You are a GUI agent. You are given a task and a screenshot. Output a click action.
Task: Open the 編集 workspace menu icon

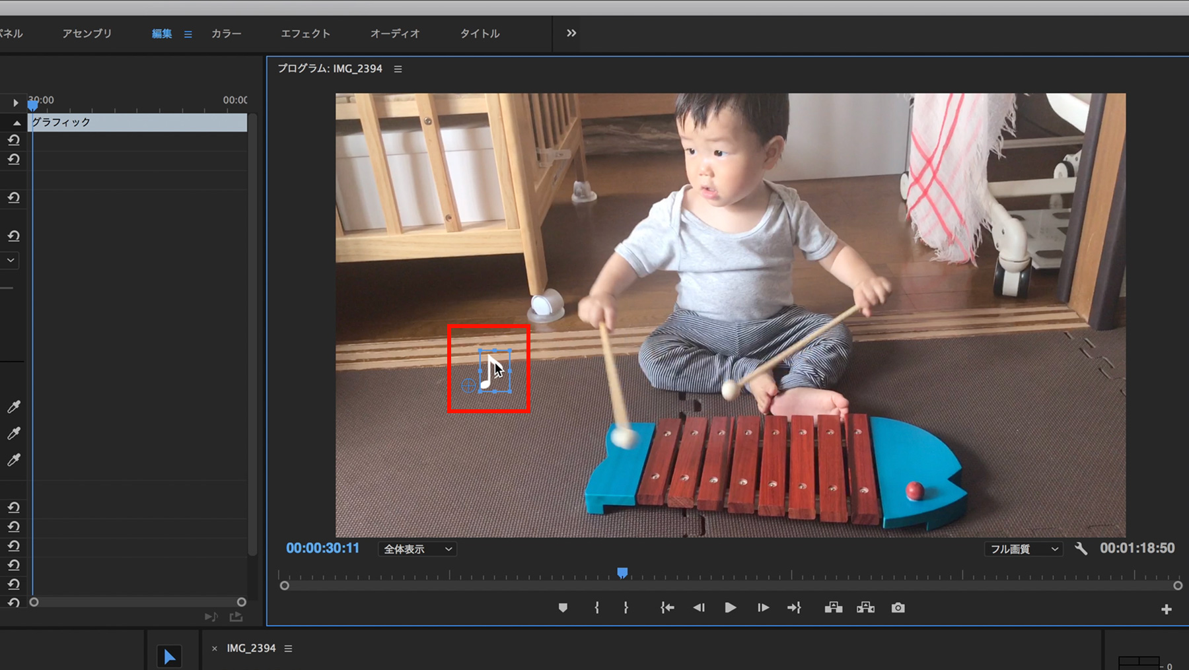[x=188, y=34]
